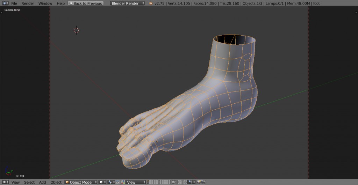The width and height of the screenshot is (358, 185).
Task: Click the 'Mem:48.00M' statistic text
Action: (x=298, y=3)
